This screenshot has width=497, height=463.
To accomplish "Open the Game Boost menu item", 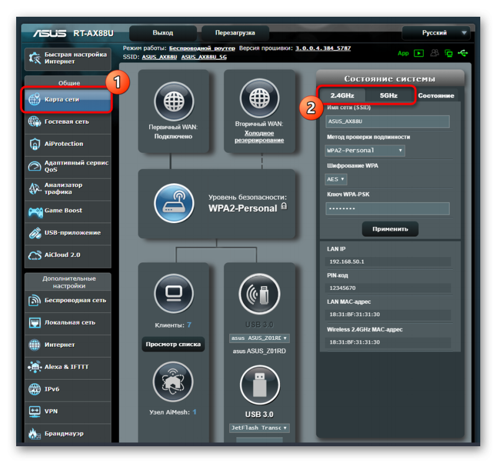I will click(x=68, y=211).
